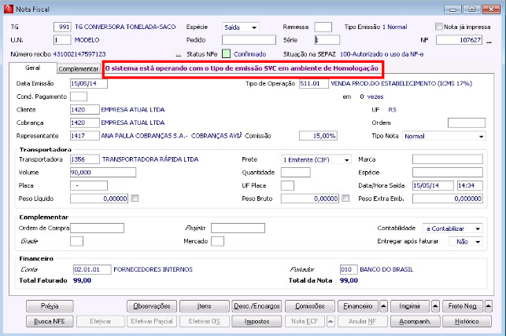Click the Comissão percentage field

pyautogui.click(x=318, y=136)
